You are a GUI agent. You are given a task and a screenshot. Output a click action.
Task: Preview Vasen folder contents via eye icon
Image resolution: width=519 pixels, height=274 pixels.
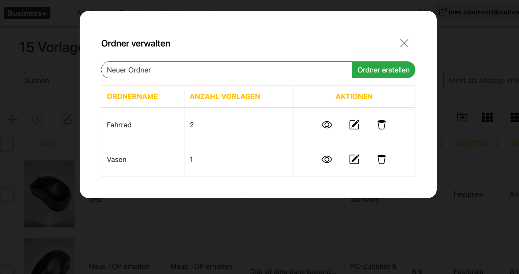tap(327, 159)
